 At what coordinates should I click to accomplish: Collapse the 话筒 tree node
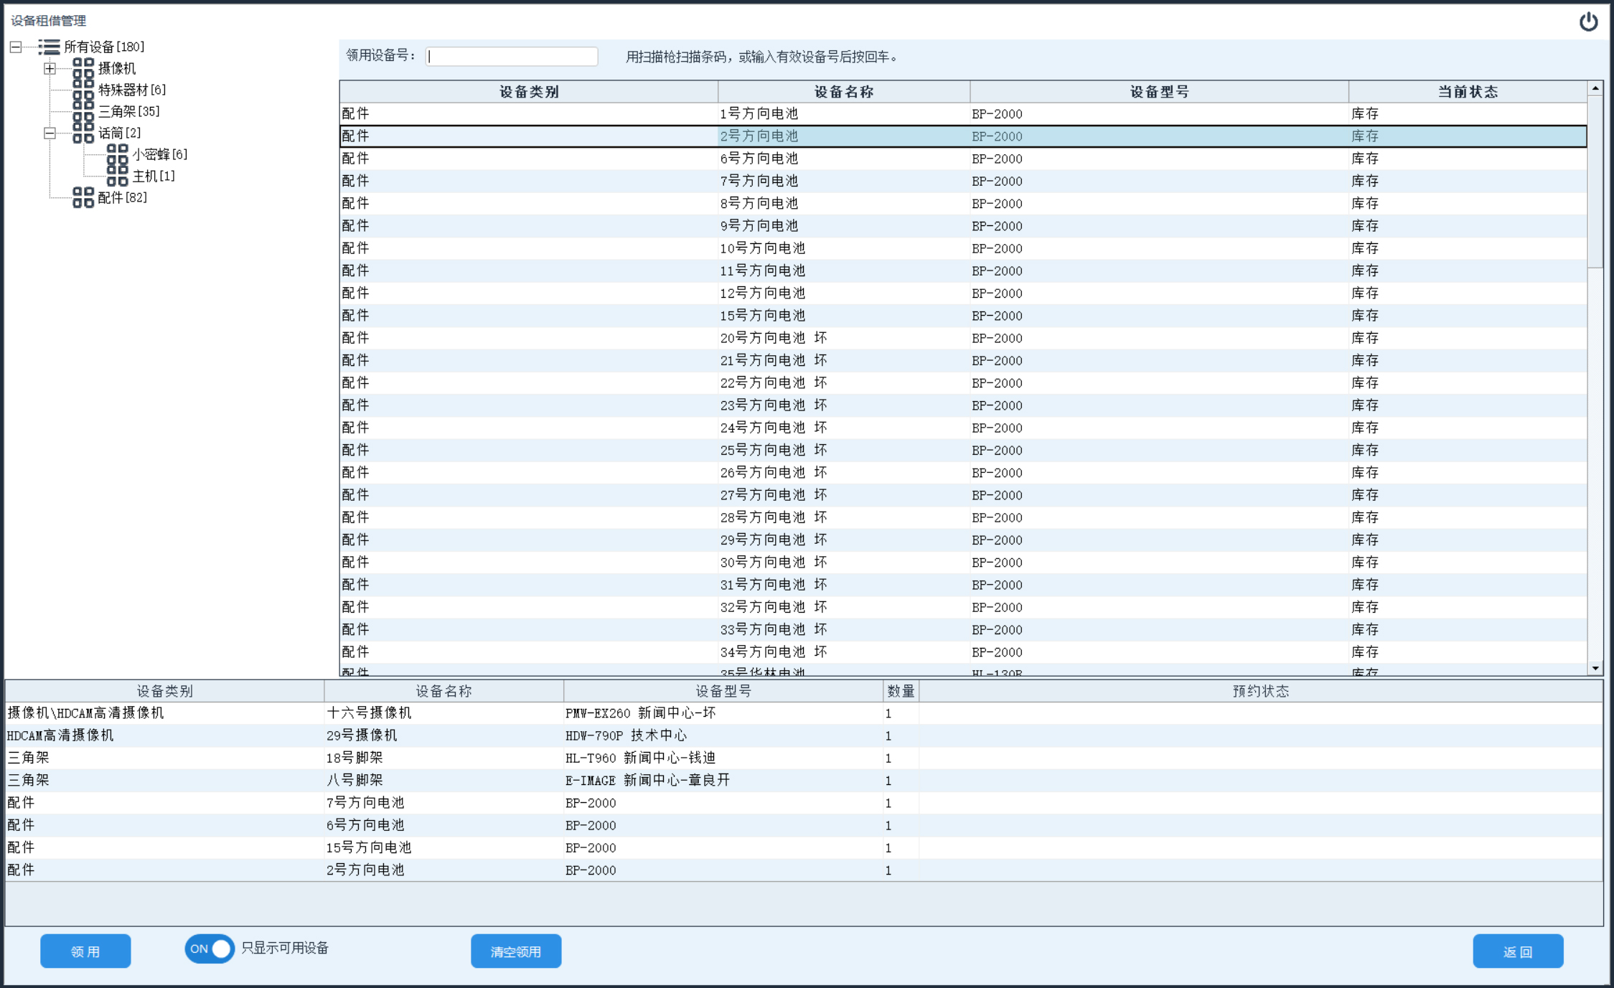[50, 133]
